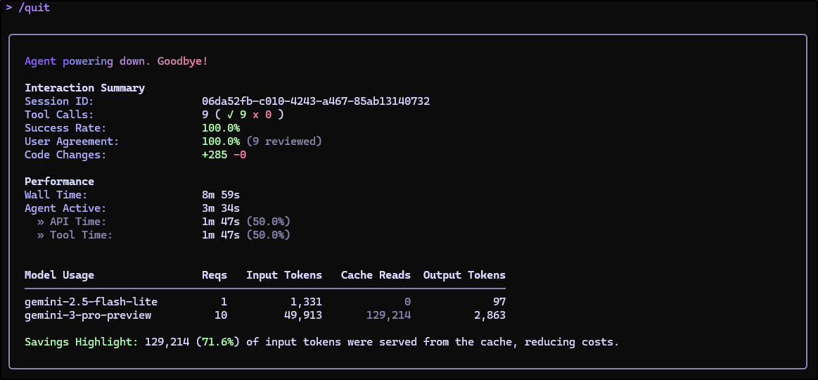Click the "(9 reviewed)" text
The height and width of the screenshot is (380, 818).
tap(283, 141)
